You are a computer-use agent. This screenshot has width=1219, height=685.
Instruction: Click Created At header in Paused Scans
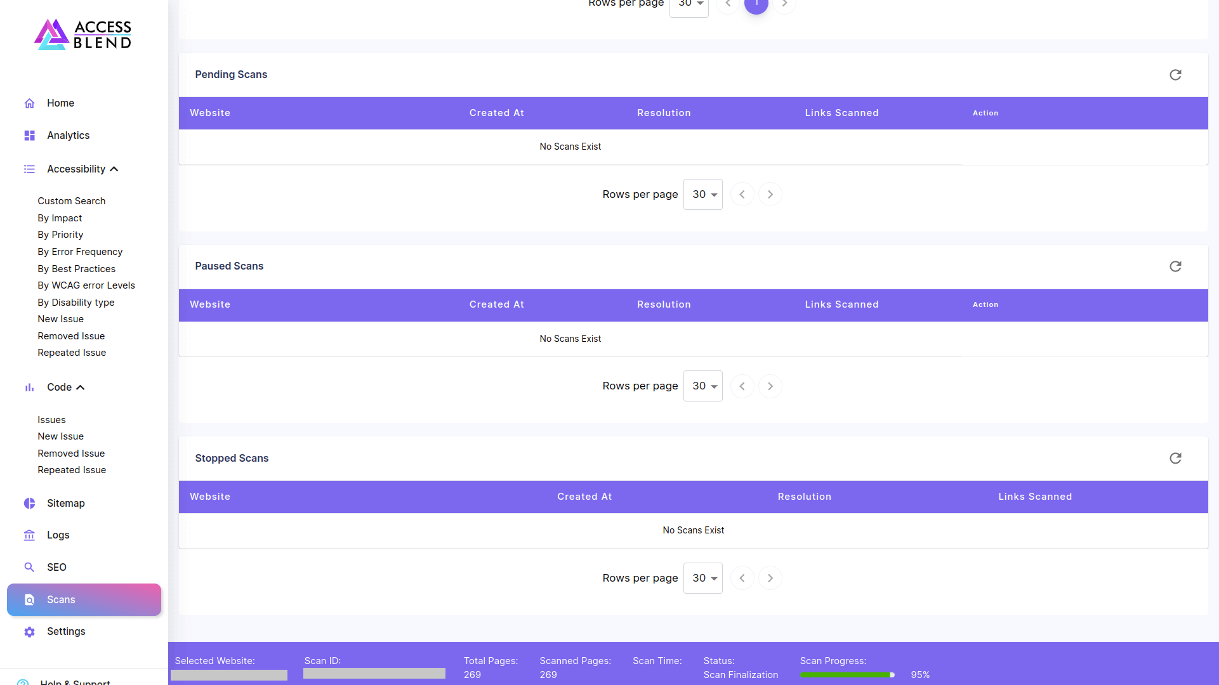[x=497, y=304]
